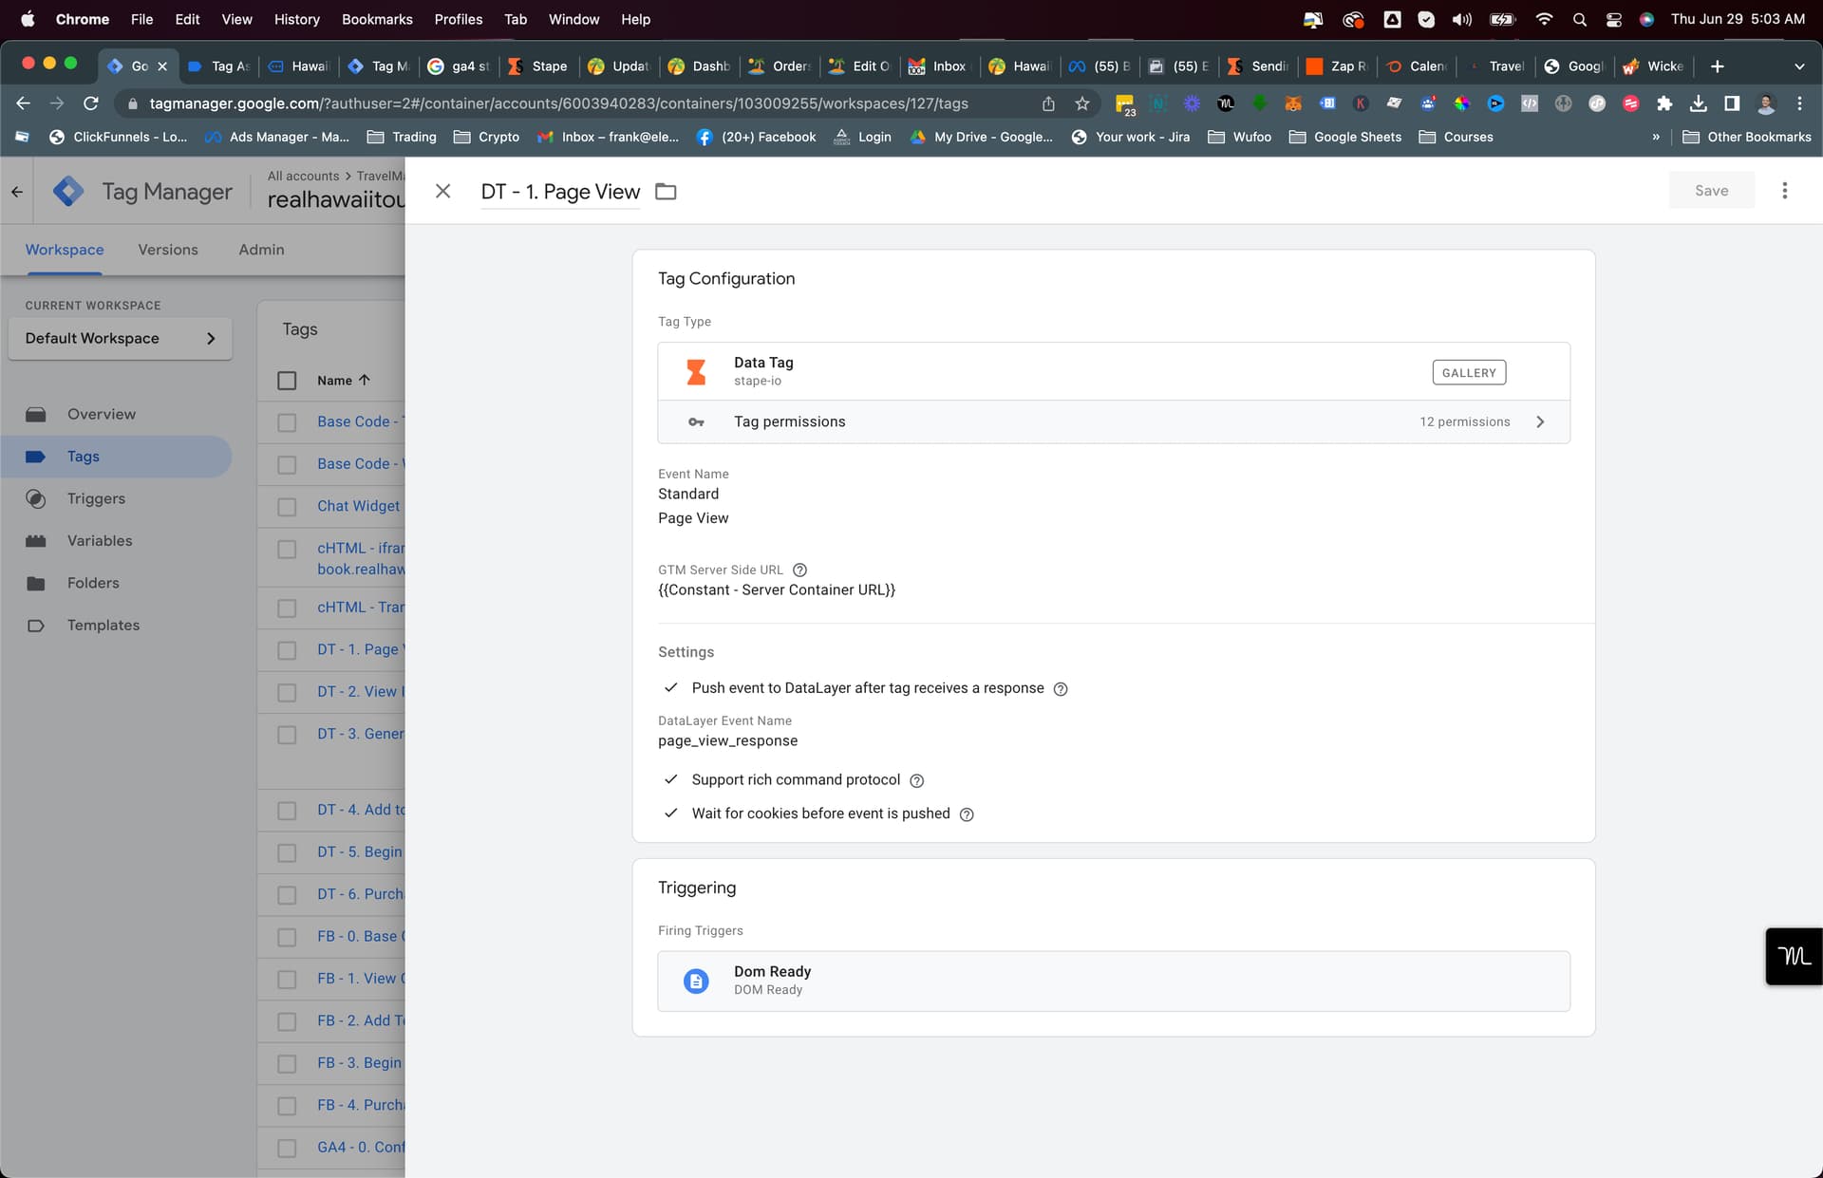Check the GA4 - 0. Conf tag checkbox
Viewport: 1823px width, 1178px height.
287,1148
